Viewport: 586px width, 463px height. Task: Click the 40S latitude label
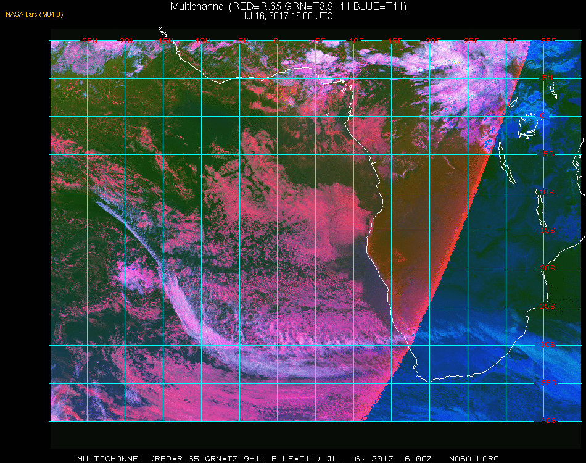point(548,420)
